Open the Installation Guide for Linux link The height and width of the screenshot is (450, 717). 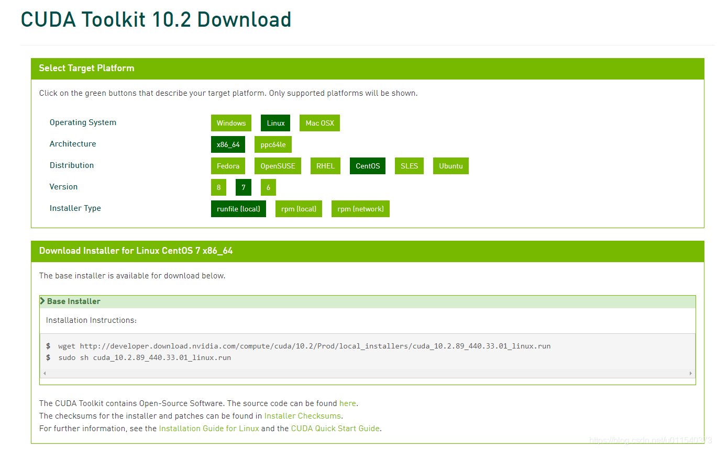[209, 429]
